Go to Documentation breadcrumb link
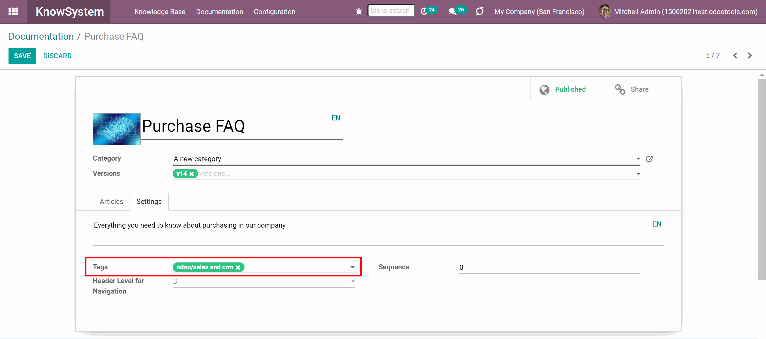Screen dimensions: 766x339 (x=41, y=36)
